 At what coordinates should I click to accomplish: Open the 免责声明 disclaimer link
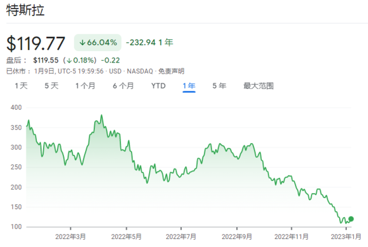171,71
